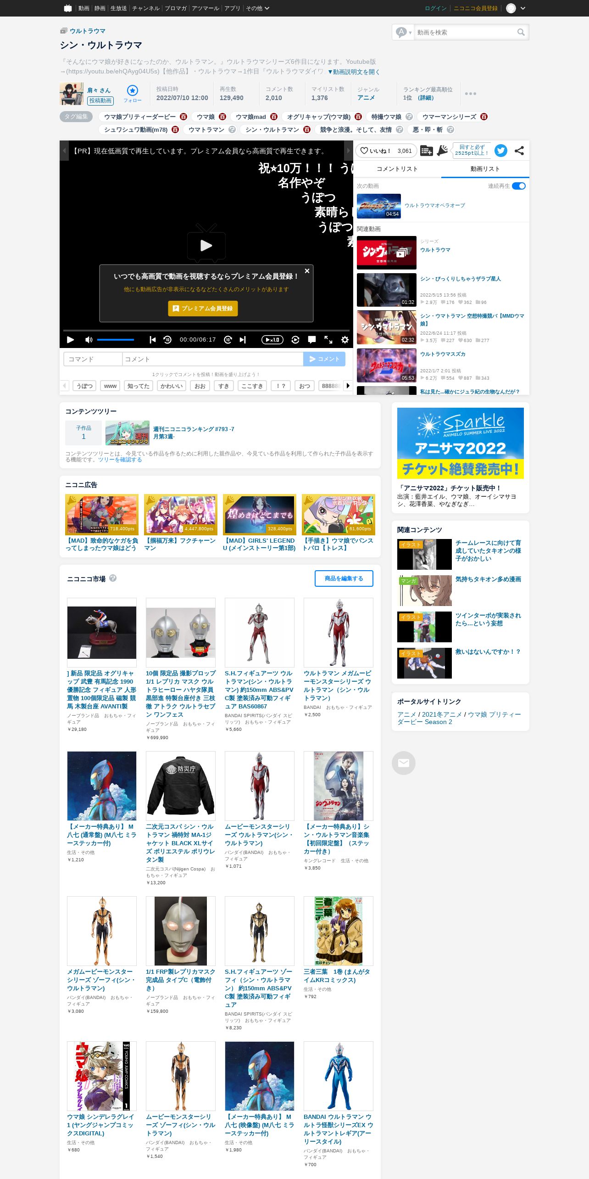589x1179 pixels.
Task: Open the three-dots more menu near ranking
Action: tap(470, 93)
